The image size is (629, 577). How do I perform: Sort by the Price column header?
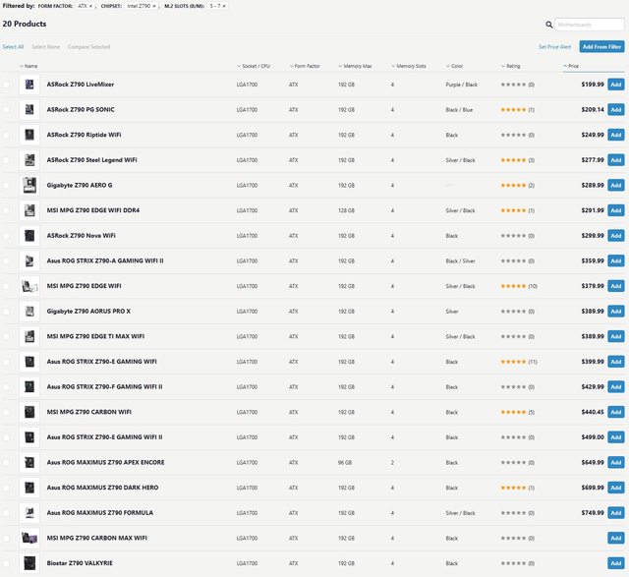572,66
